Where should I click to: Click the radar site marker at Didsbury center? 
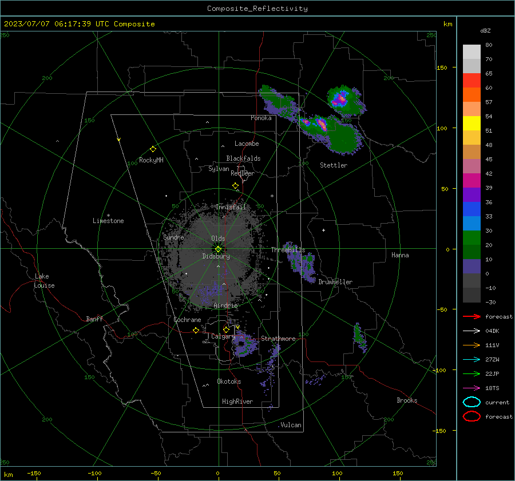[x=219, y=249]
